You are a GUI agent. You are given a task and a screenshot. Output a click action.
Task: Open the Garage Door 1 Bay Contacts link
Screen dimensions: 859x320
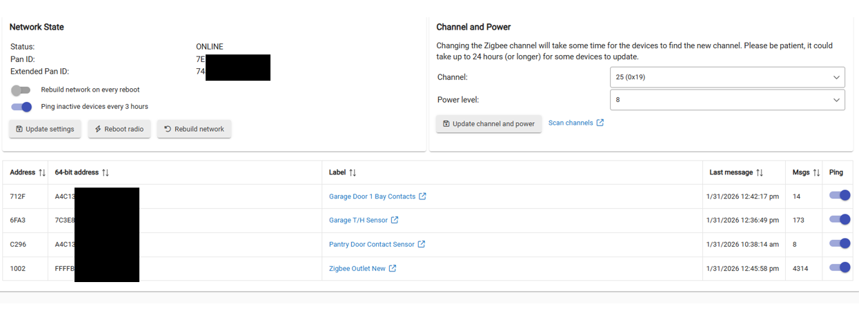coord(372,197)
